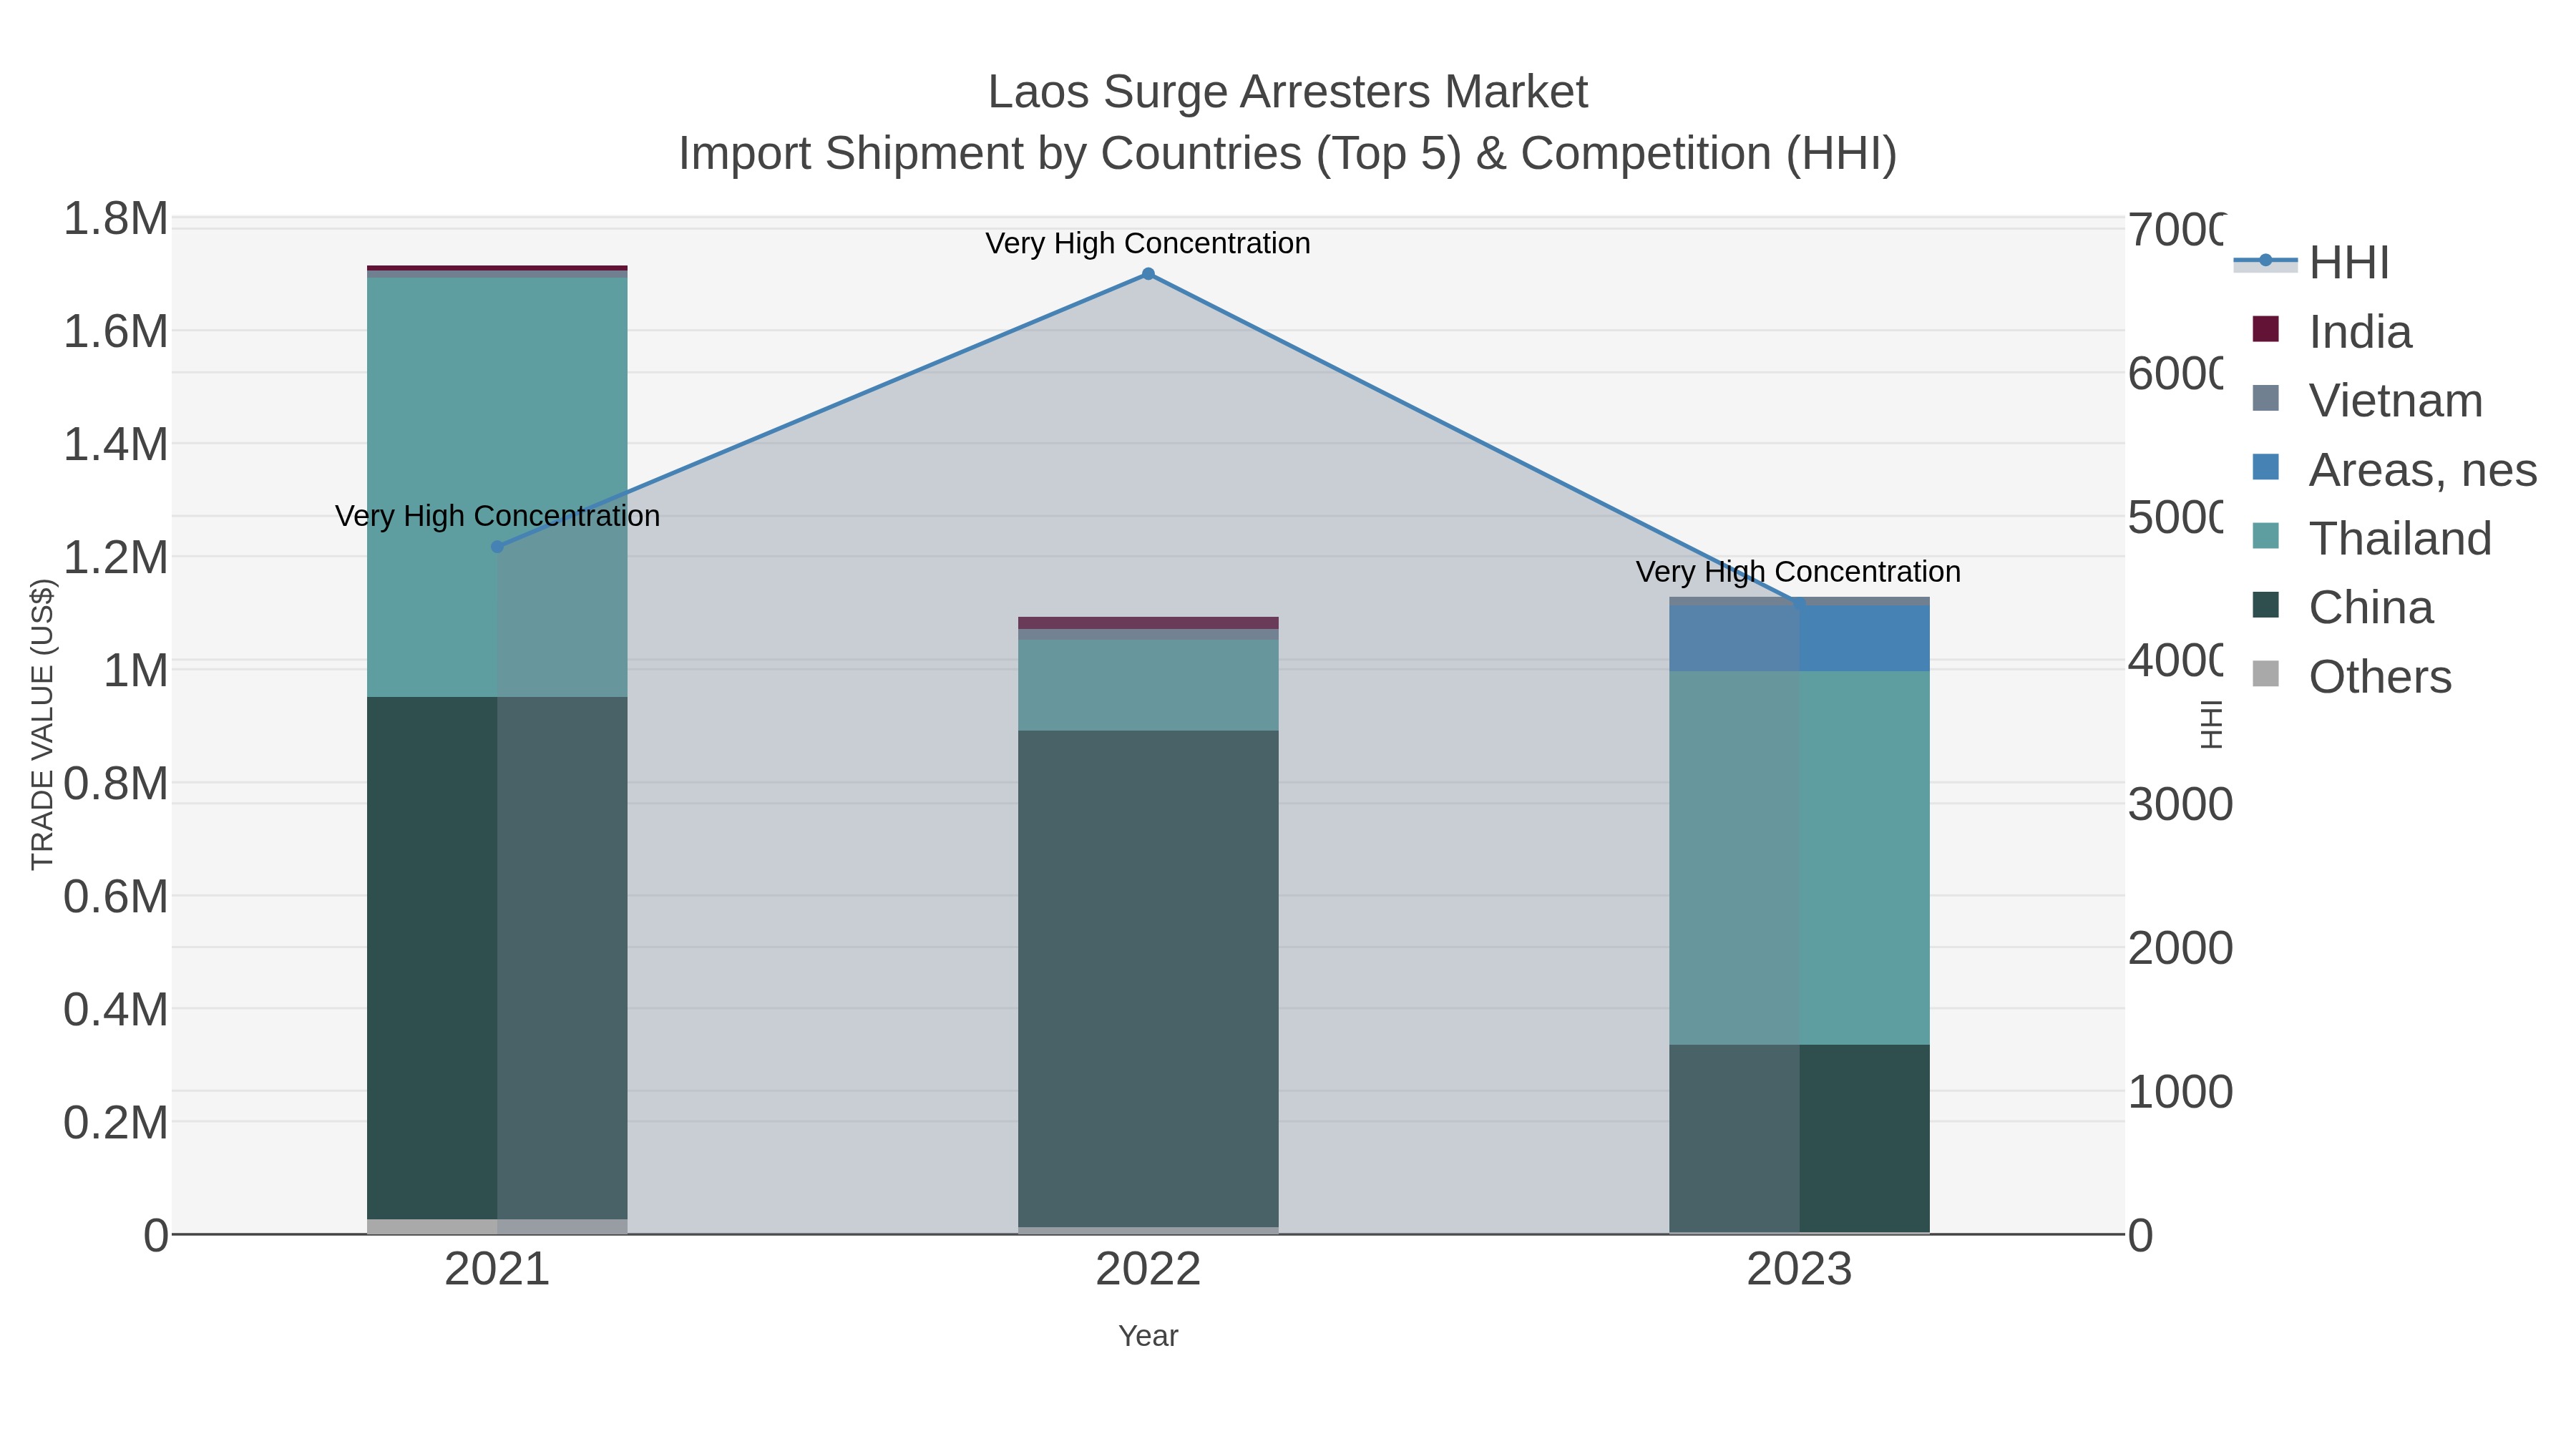The image size is (2576, 1449).
Task: Click the 'Year' axis title
Action: (1148, 1336)
